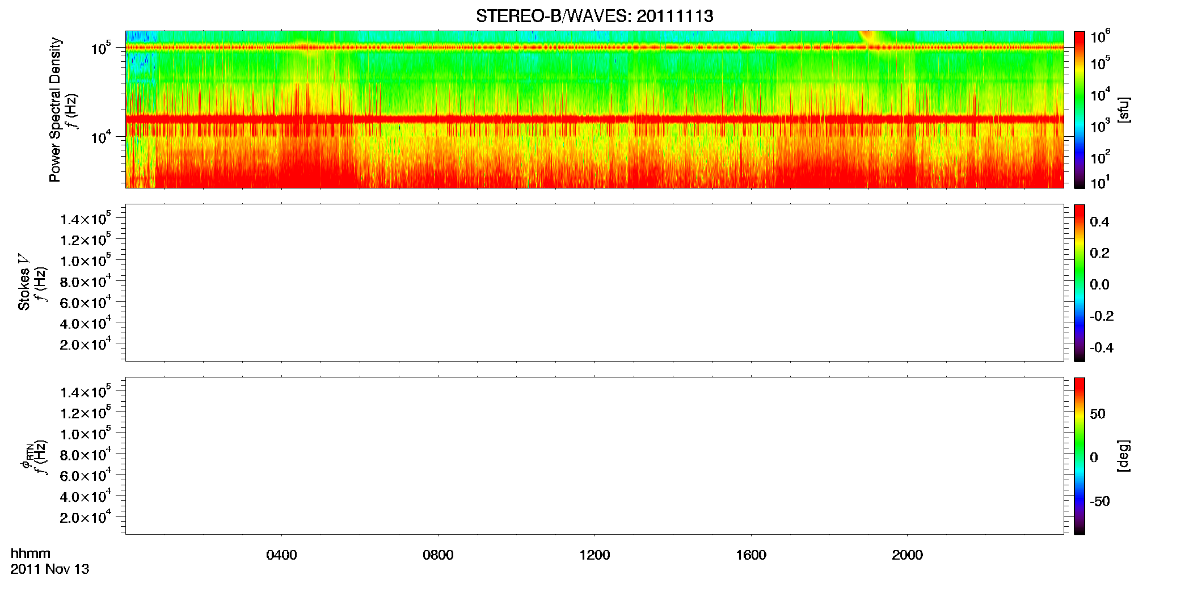Click the sfu power spectral density color bar
Screen dimensions: 1189x613
click(1079, 109)
